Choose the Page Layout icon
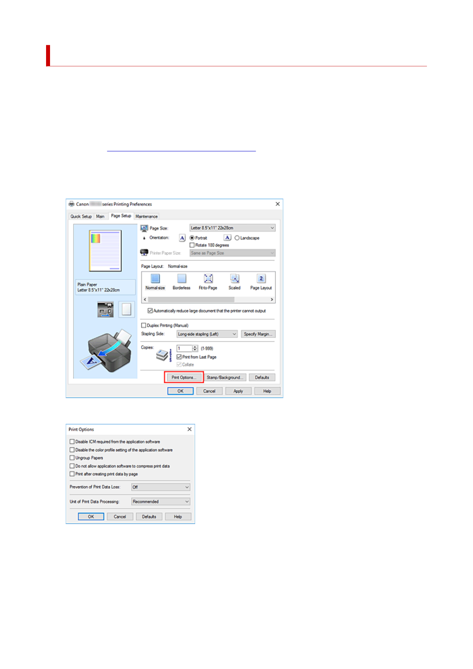The image size is (473, 669). [261, 279]
